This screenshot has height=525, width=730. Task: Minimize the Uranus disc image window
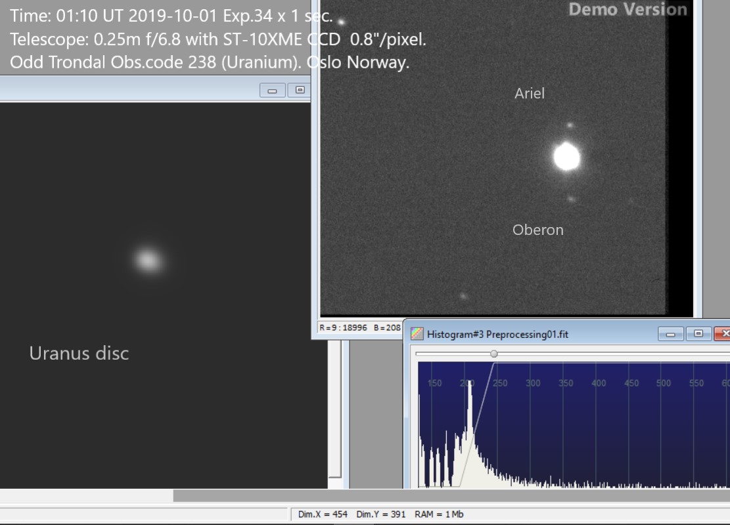[273, 91]
